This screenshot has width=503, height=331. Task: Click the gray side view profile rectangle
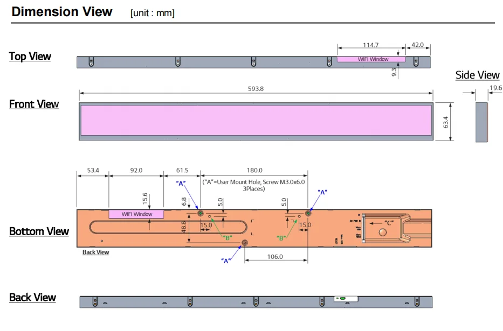pos(481,122)
